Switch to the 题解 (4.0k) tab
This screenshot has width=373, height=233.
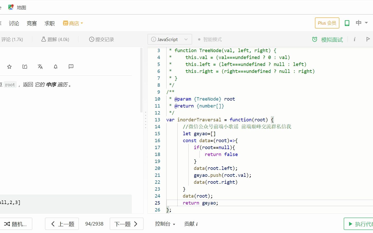point(55,39)
